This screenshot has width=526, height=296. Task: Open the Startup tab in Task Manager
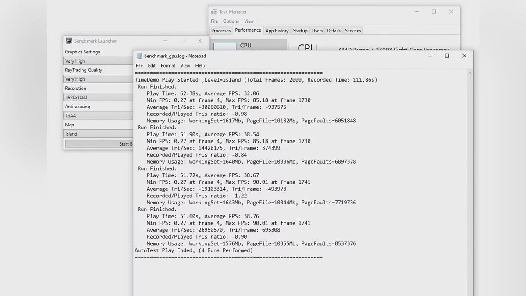tap(300, 31)
